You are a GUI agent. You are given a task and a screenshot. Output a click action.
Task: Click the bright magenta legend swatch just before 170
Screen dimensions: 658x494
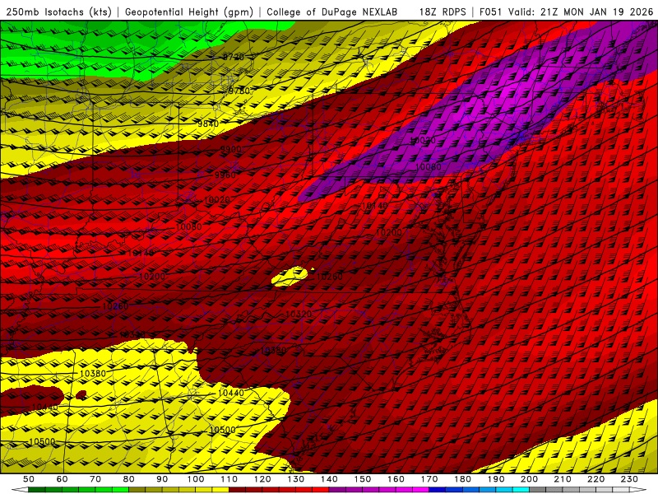[421, 490]
